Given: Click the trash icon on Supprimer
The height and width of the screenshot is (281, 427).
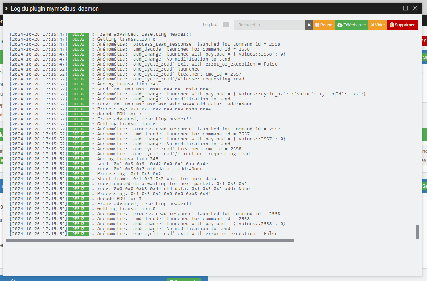Looking at the screenshot, I should click(x=392, y=25).
